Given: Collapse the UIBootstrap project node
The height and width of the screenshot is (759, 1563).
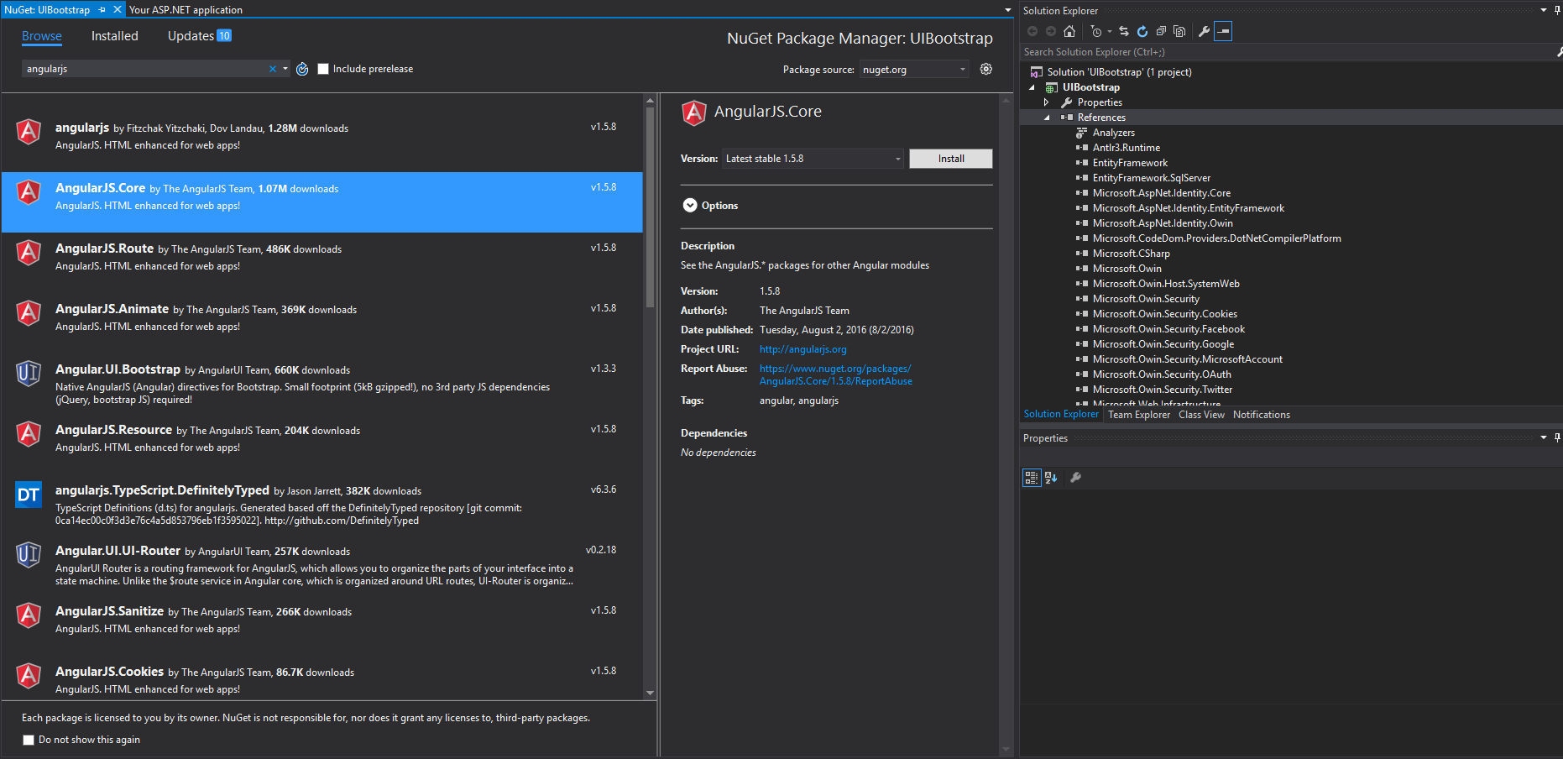Looking at the screenshot, I should (1032, 87).
